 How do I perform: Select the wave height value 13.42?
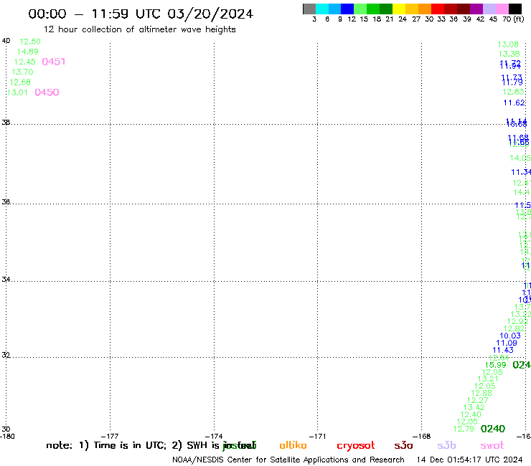474,407
